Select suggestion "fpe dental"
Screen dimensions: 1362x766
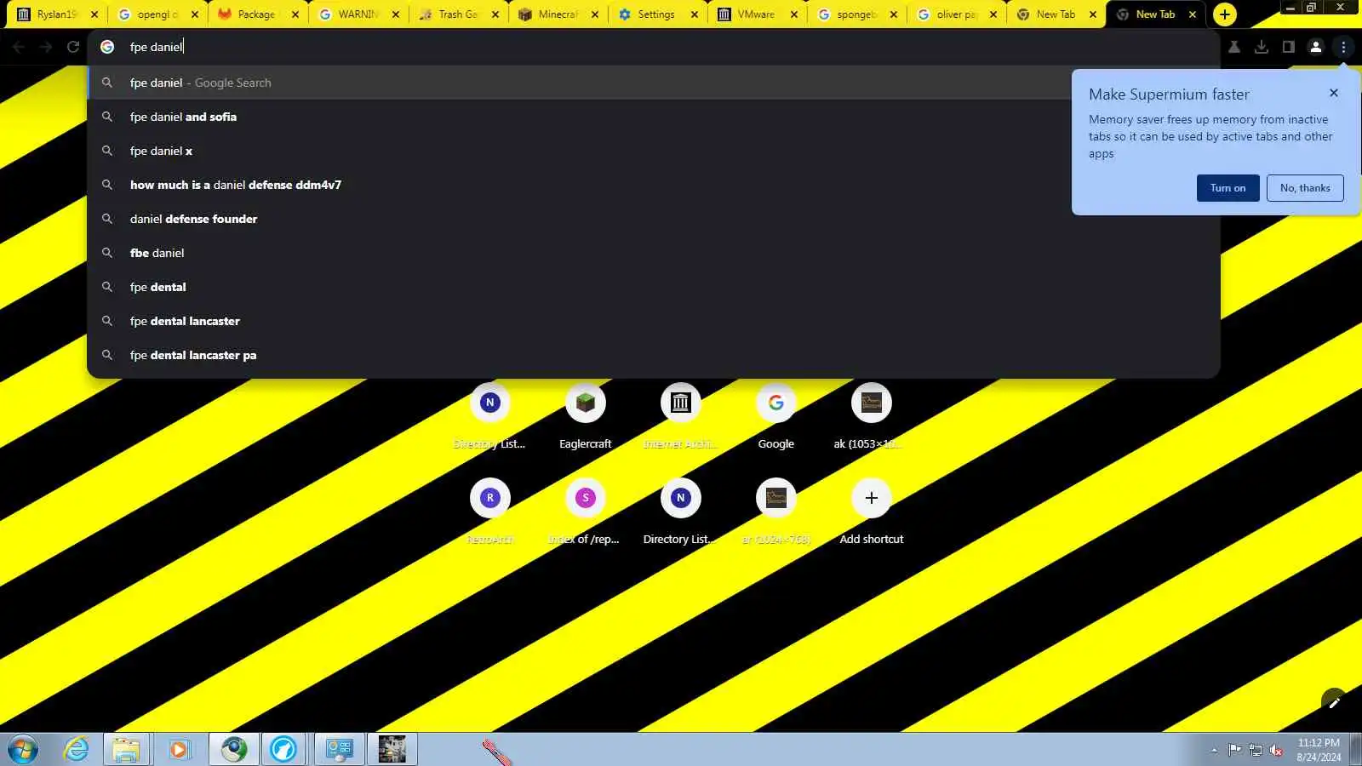click(654, 287)
